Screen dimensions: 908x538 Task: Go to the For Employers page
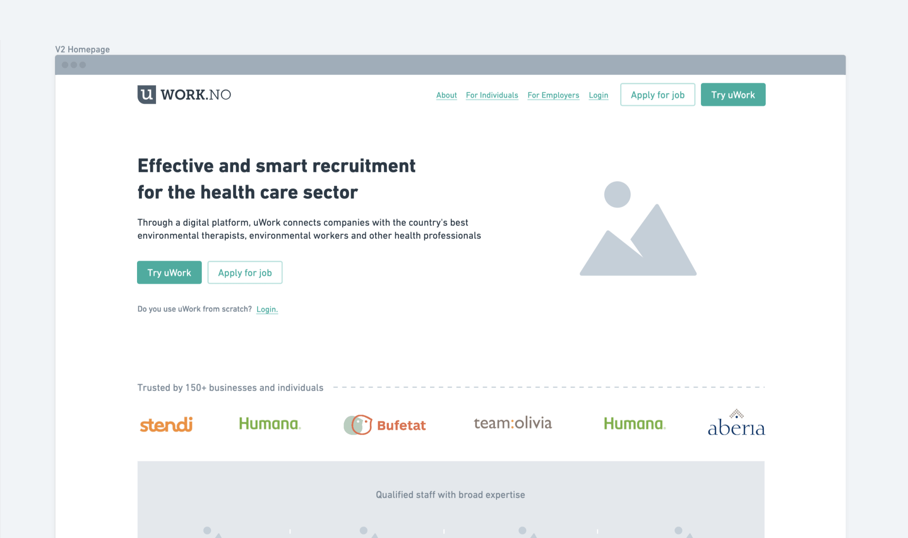click(x=553, y=95)
